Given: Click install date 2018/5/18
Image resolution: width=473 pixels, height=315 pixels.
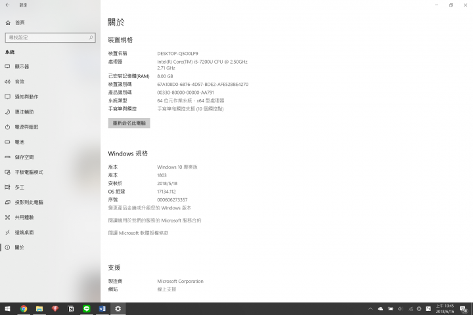Looking at the screenshot, I should pos(167,184).
